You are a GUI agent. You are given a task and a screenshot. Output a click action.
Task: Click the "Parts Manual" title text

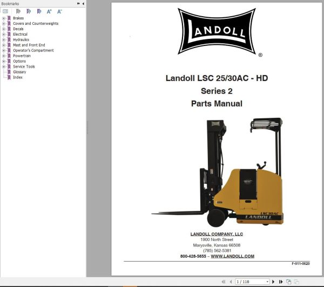(217, 104)
